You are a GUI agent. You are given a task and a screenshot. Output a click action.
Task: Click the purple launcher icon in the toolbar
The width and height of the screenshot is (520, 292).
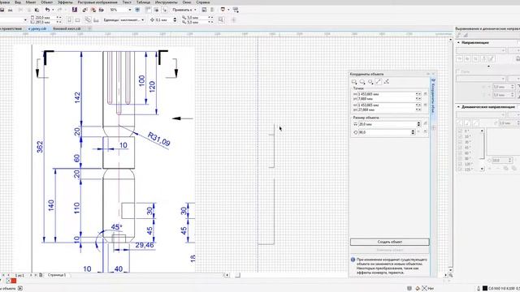pyautogui.click(x=75, y=10)
